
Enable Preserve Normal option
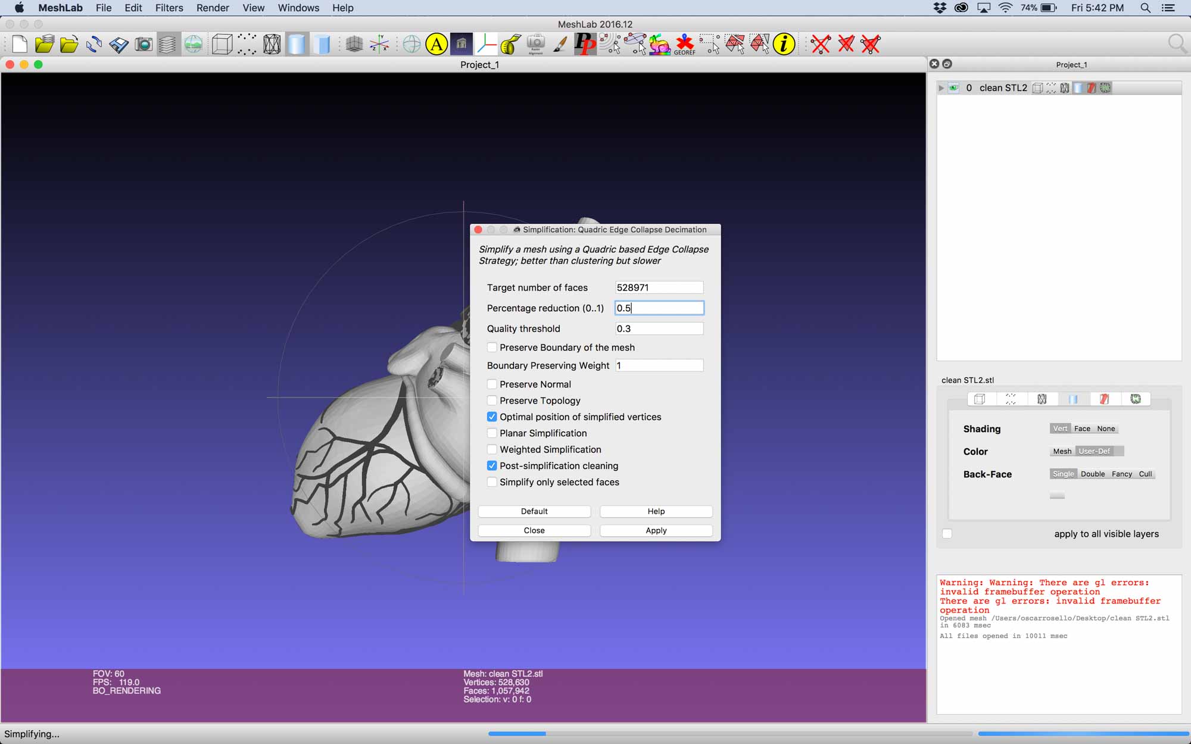[x=492, y=384]
